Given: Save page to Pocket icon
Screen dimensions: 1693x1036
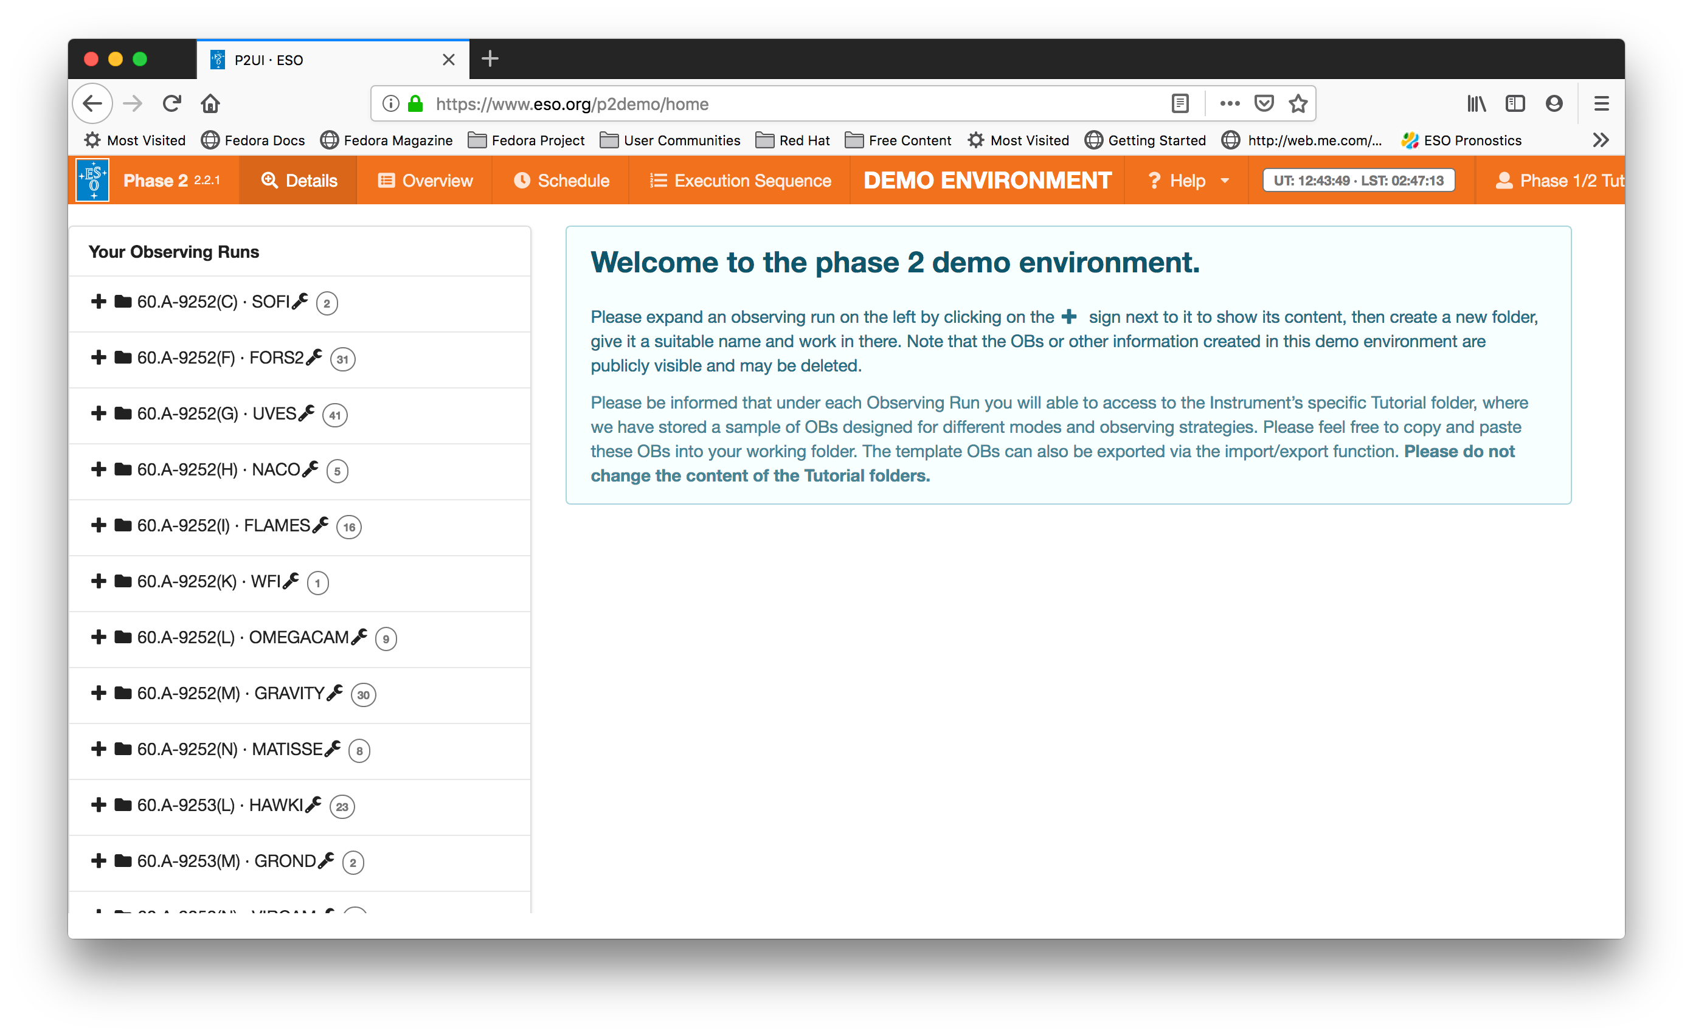Looking at the screenshot, I should (x=1264, y=104).
